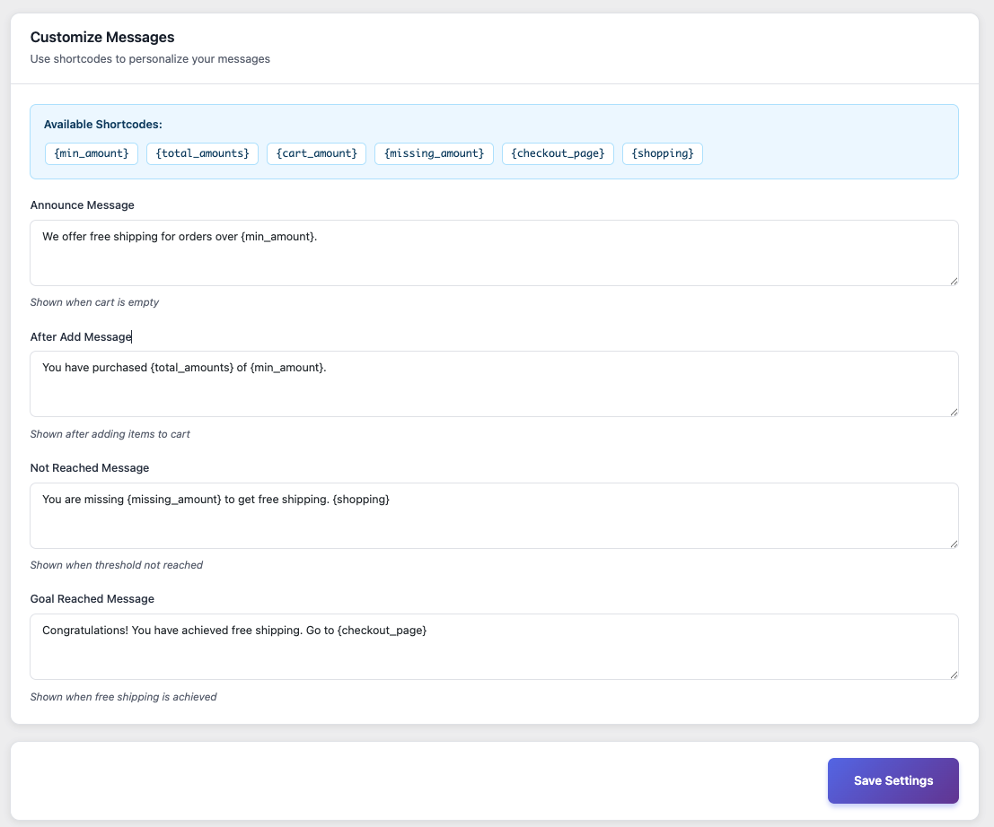Click inside the After Add Message textarea
The height and width of the screenshot is (827, 994).
[x=494, y=384]
